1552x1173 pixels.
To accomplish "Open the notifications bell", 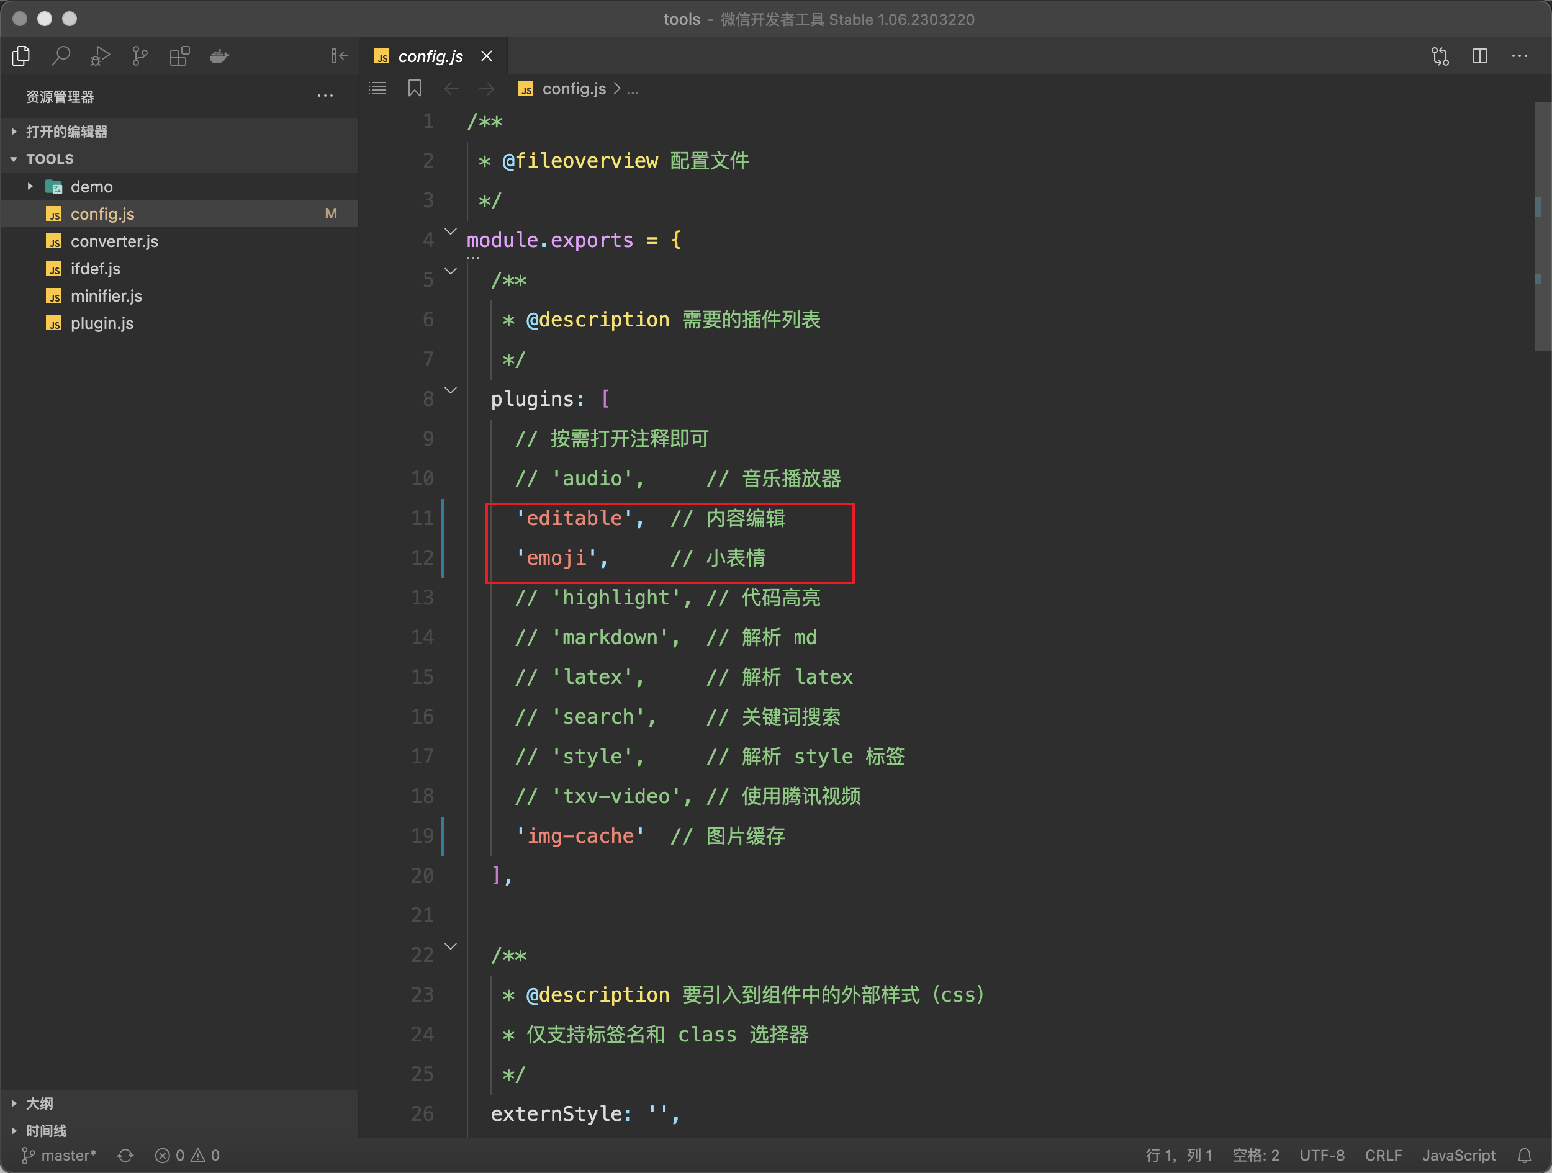I will (1525, 1156).
